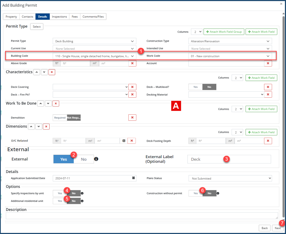Image resolution: width=286 pixels, height=234 pixels.
Task: Click the External Label text field
Action: (229, 159)
